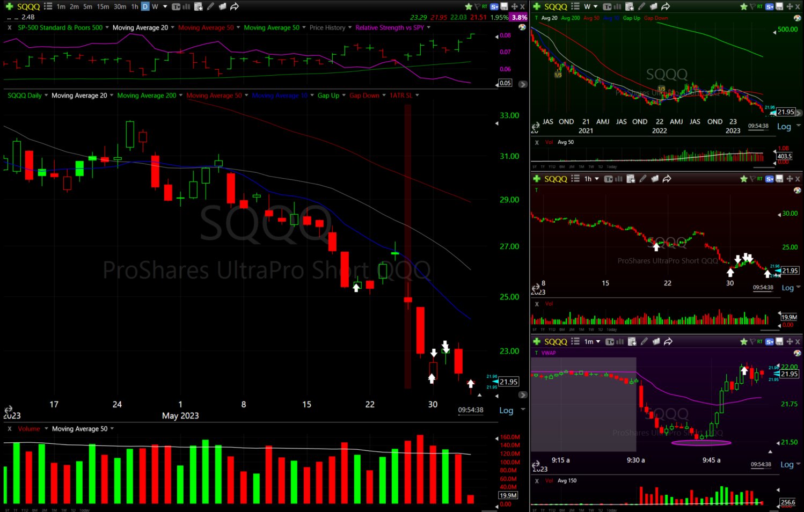Viewport: 804px width, 512px height.
Task: Remove the SP-500 pane via its X
Action: (10, 27)
